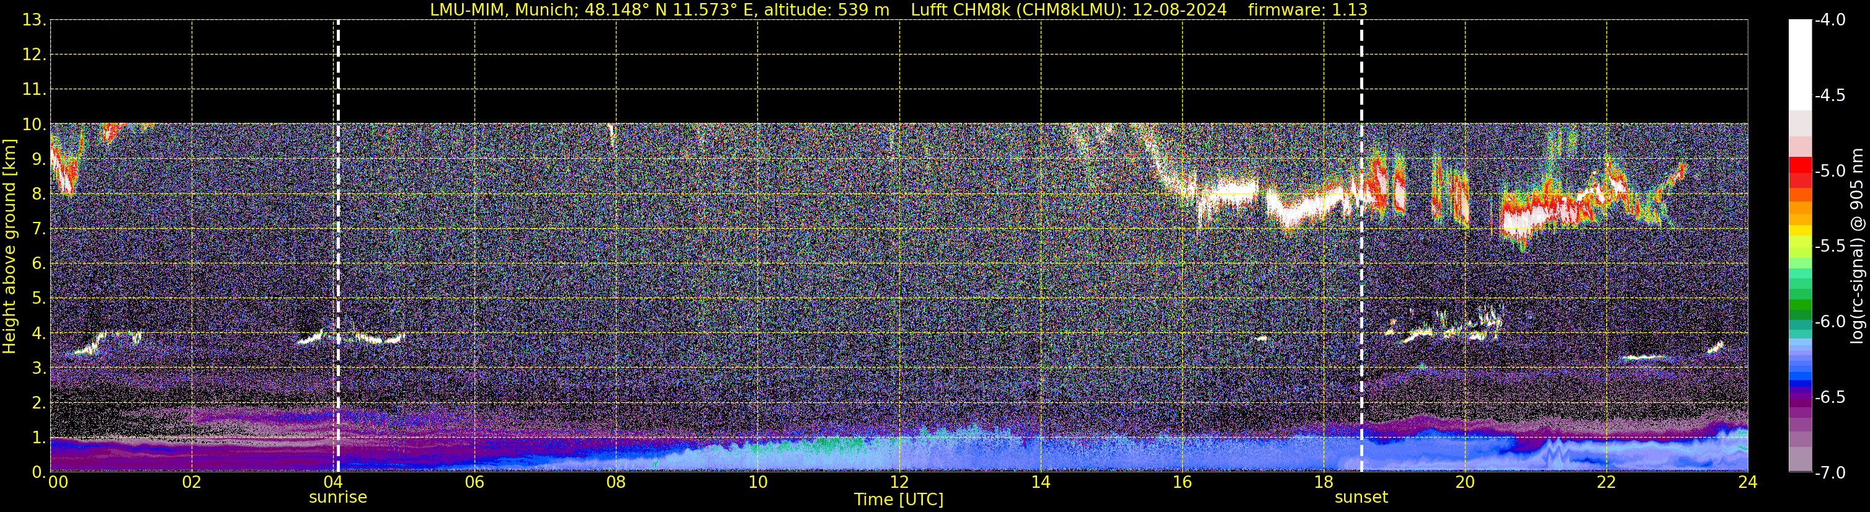Click the green segment of the colorbar
The height and width of the screenshot is (512, 1870).
coord(1799,304)
